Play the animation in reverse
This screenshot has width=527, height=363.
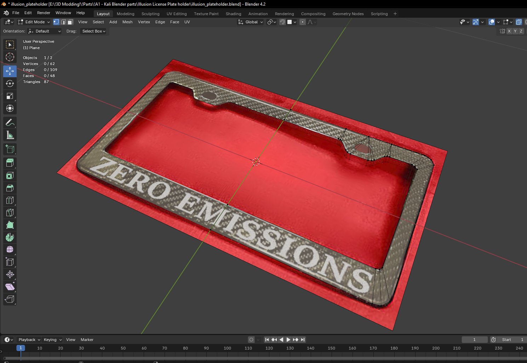(281, 340)
